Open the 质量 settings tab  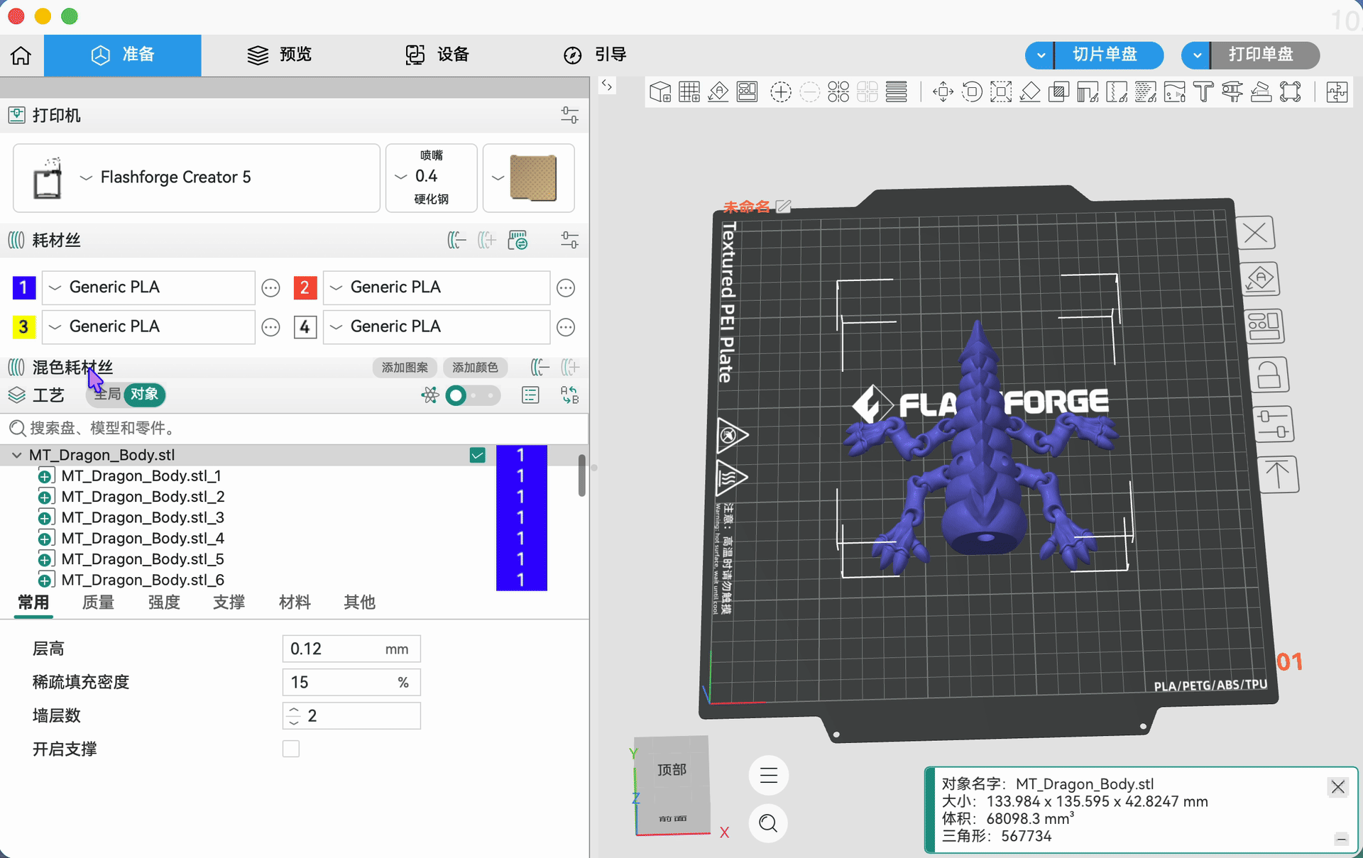pyautogui.click(x=98, y=603)
